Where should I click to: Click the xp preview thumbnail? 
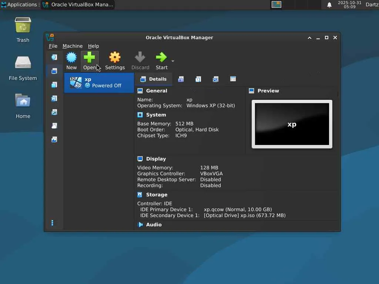[x=292, y=124]
